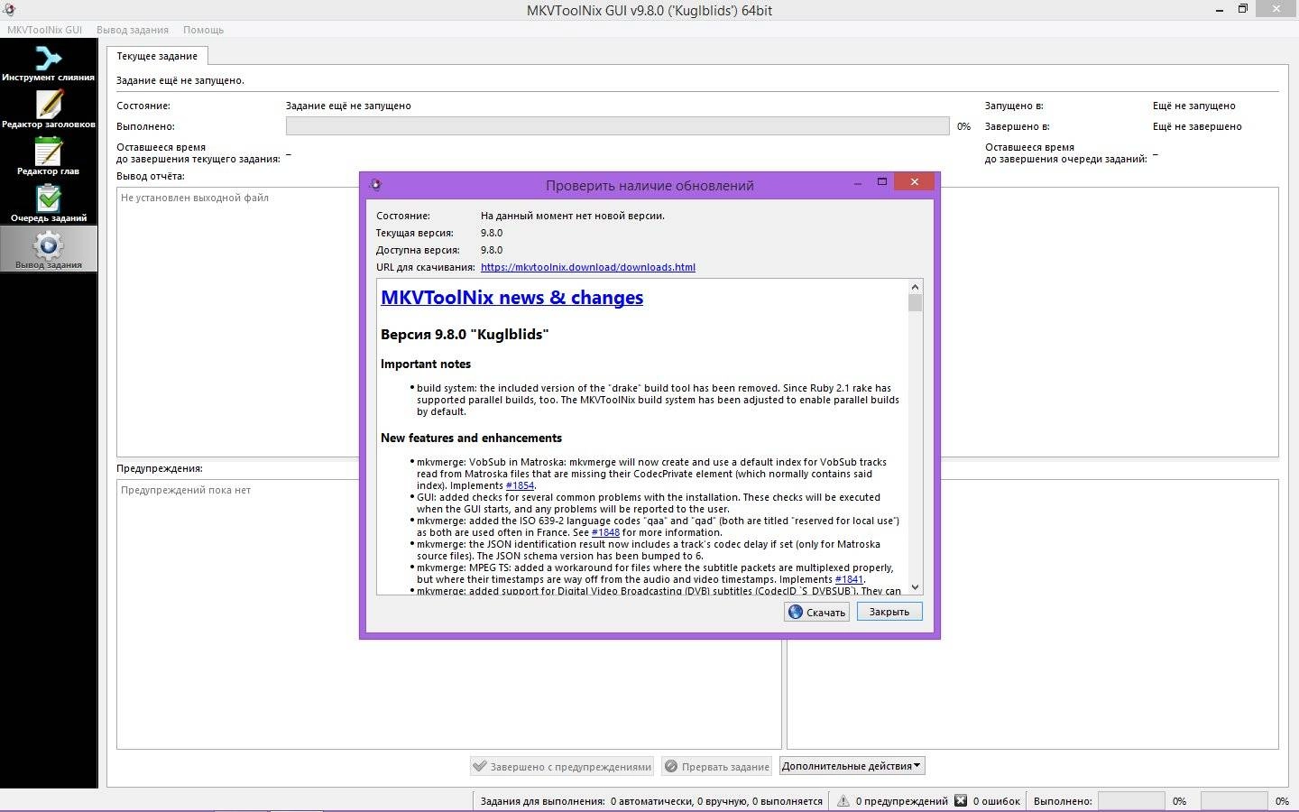Click the update dialog's title bar icon
Image resolution: width=1299 pixels, height=812 pixels.
(376, 185)
